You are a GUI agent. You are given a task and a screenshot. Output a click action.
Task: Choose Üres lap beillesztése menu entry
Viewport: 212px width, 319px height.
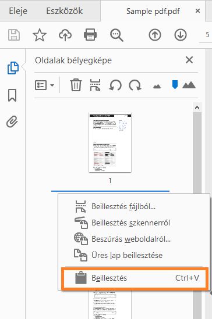134,255
